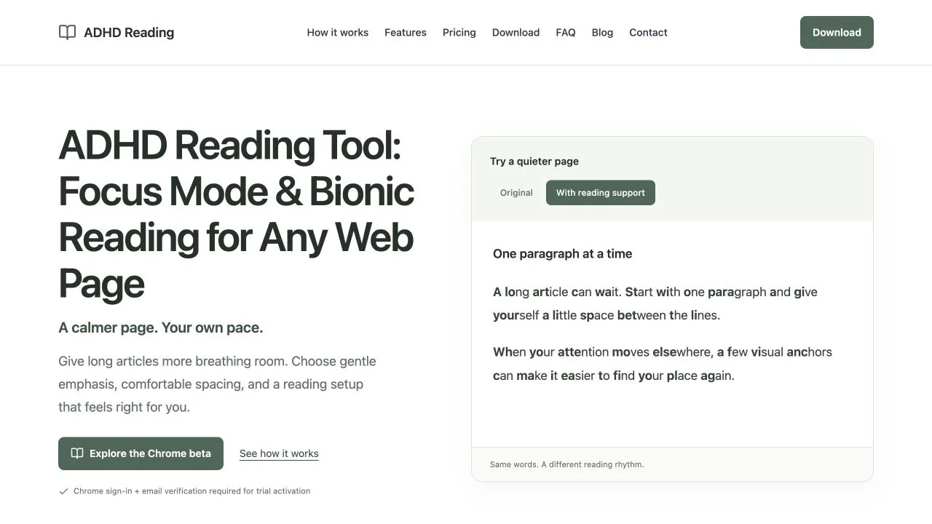Open the ADHD Reading home link
The image size is (932, 524).
(x=116, y=32)
